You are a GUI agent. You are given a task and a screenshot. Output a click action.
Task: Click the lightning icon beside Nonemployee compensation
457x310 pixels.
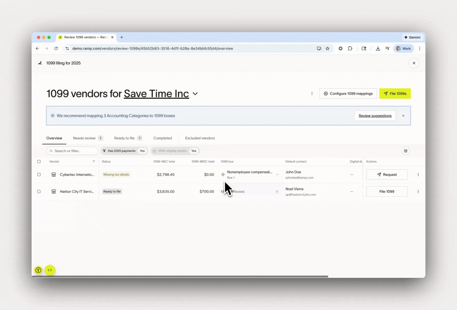[x=223, y=175]
